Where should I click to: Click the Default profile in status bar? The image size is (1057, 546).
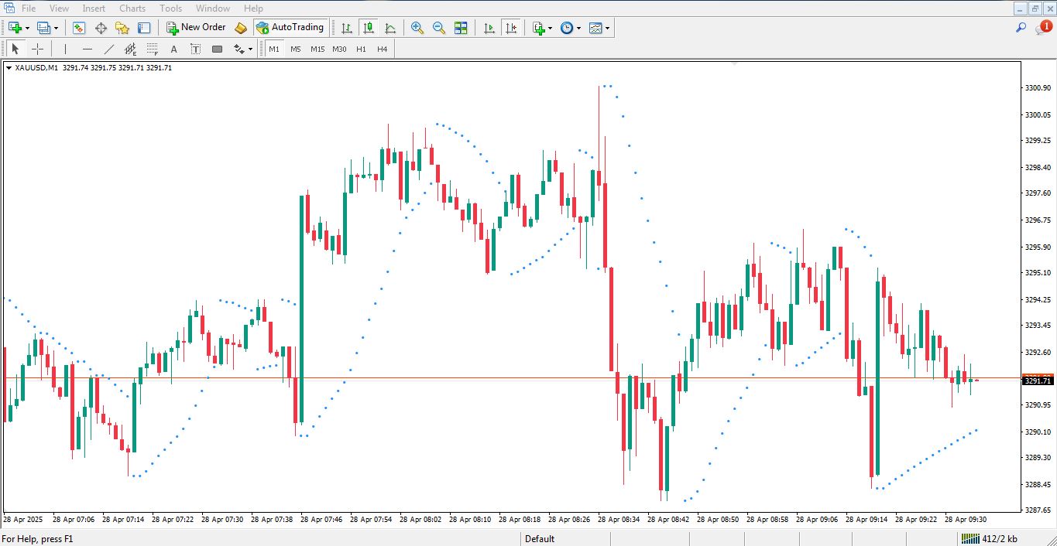point(540,539)
